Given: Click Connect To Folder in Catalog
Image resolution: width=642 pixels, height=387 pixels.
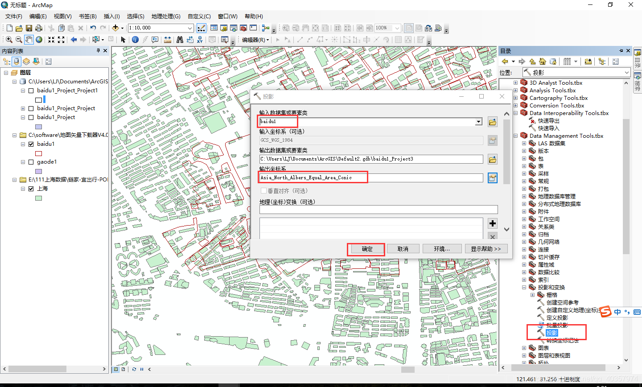Looking at the screenshot, I should point(588,62).
